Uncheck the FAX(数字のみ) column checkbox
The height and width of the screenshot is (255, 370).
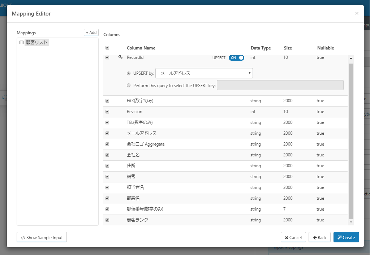click(x=107, y=101)
